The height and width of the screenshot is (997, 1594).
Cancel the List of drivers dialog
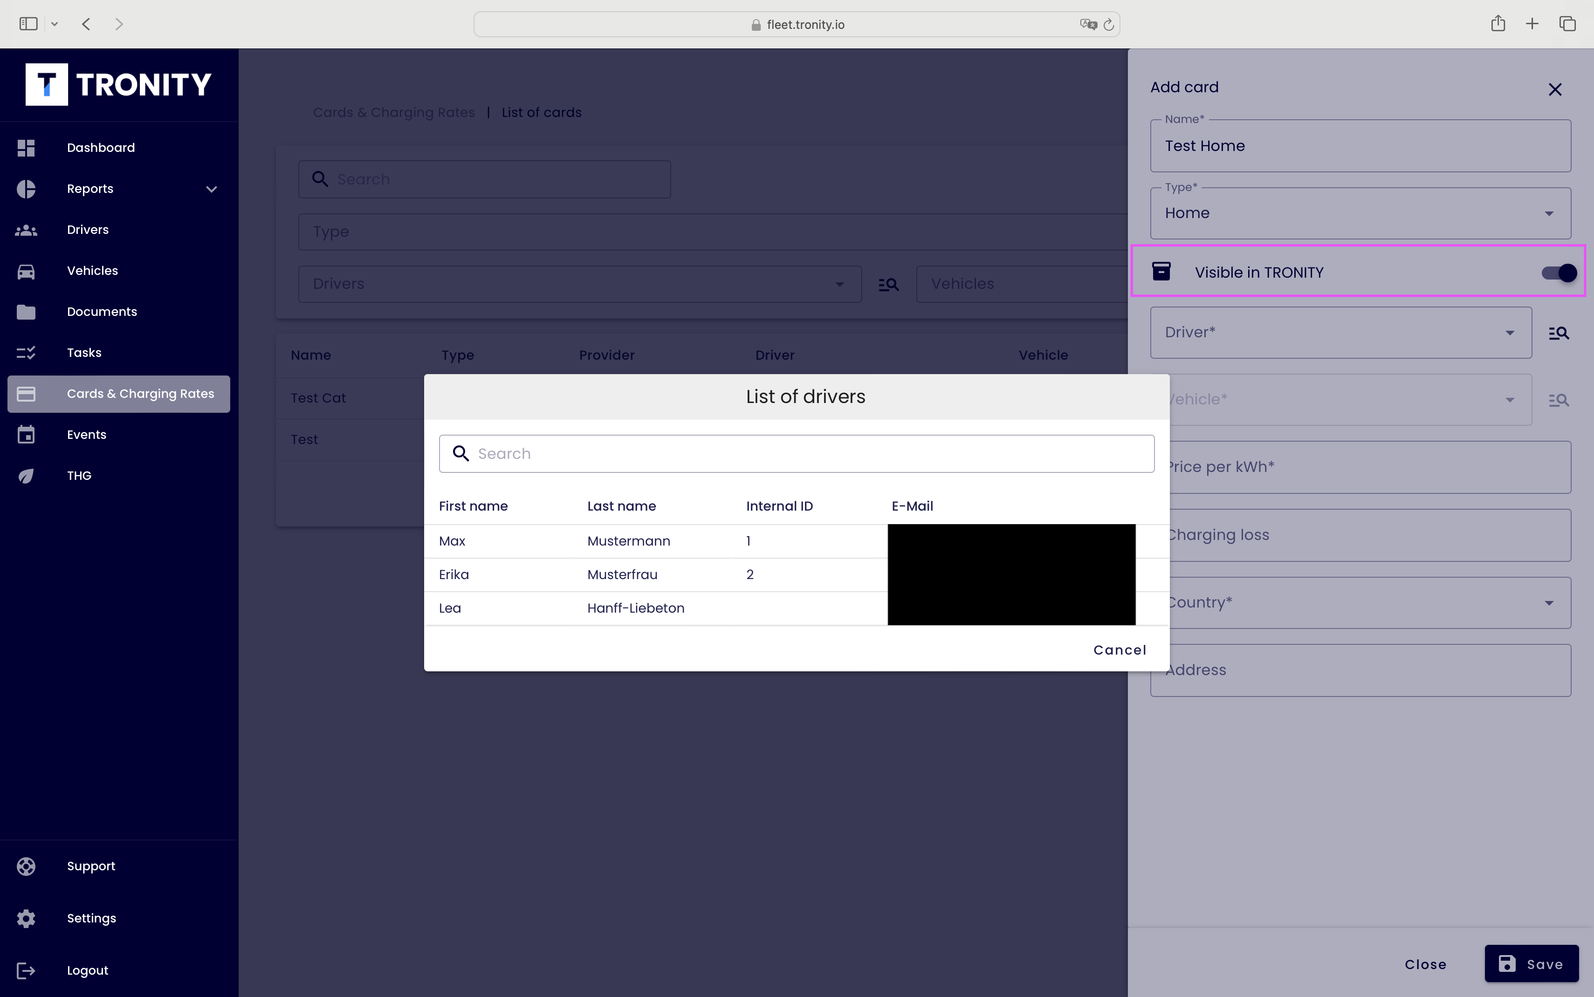tap(1120, 649)
